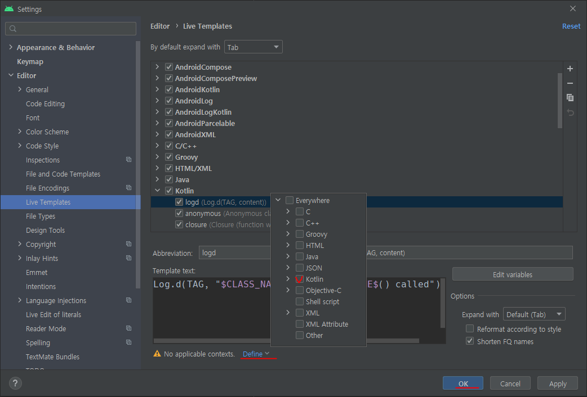Click project-level icon next to File Encodings
Viewport: 587px width, 397px height.
click(x=128, y=188)
